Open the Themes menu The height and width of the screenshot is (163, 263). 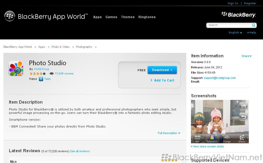[x=128, y=17]
